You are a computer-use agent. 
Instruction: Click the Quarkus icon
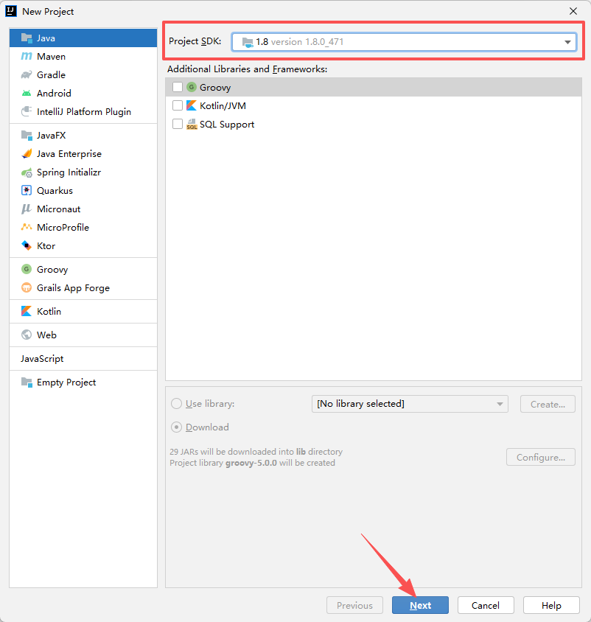(27, 190)
